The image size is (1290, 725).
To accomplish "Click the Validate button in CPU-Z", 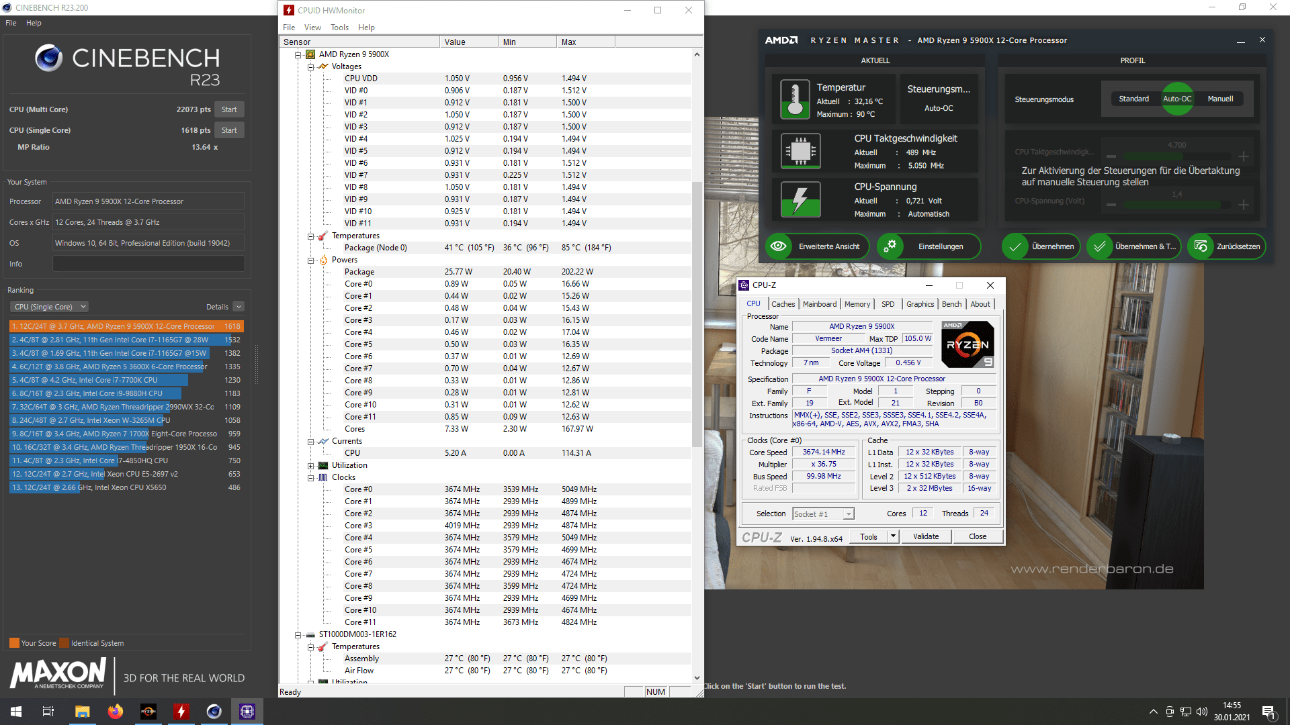I will [926, 536].
